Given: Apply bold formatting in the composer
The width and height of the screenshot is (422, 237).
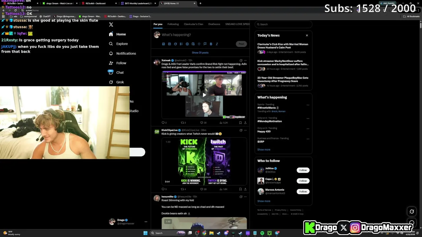Looking at the screenshot, I should tap(211, 44).
